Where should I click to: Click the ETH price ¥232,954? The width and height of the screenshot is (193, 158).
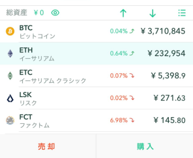[x=167, y=54]
